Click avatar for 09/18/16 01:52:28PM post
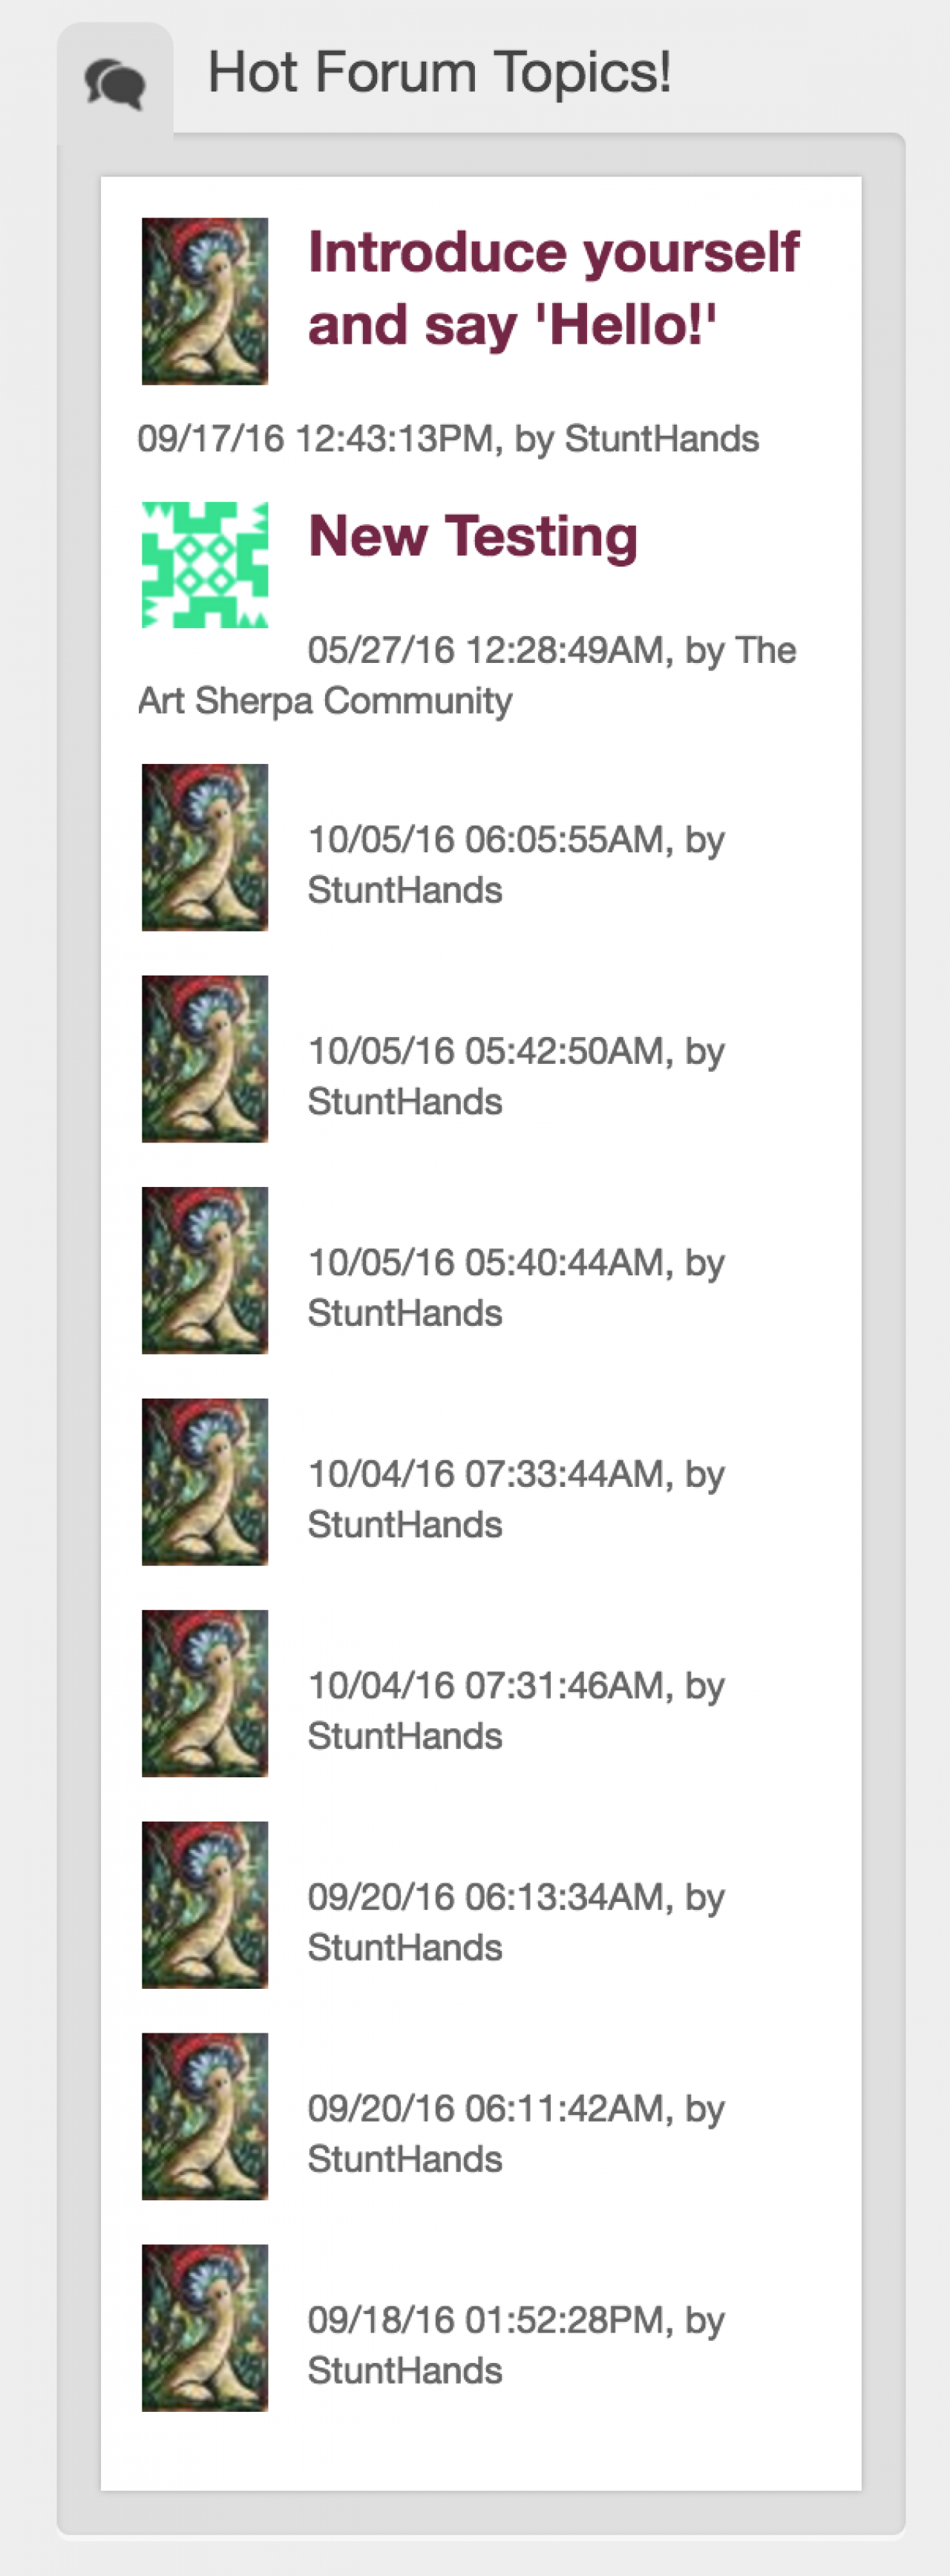 click(x=205, y=2328)
